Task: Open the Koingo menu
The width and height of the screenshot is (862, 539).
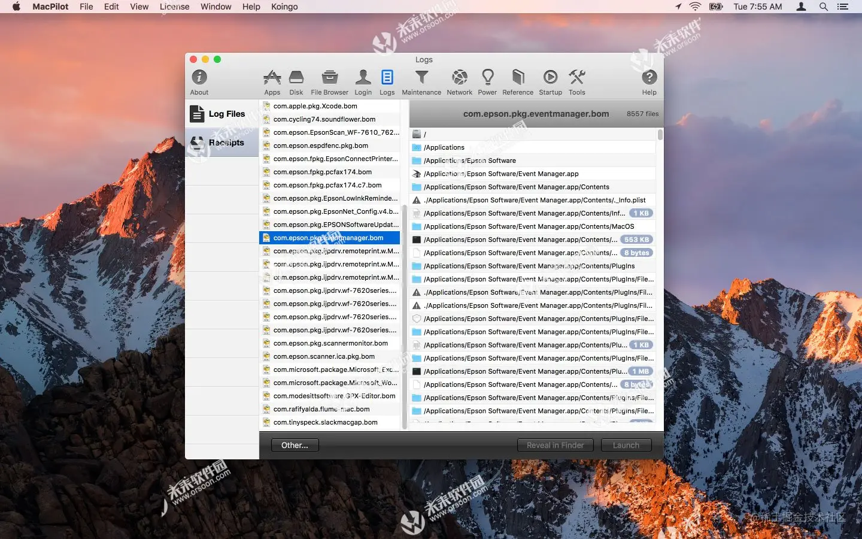Action: tap(284, 7)
